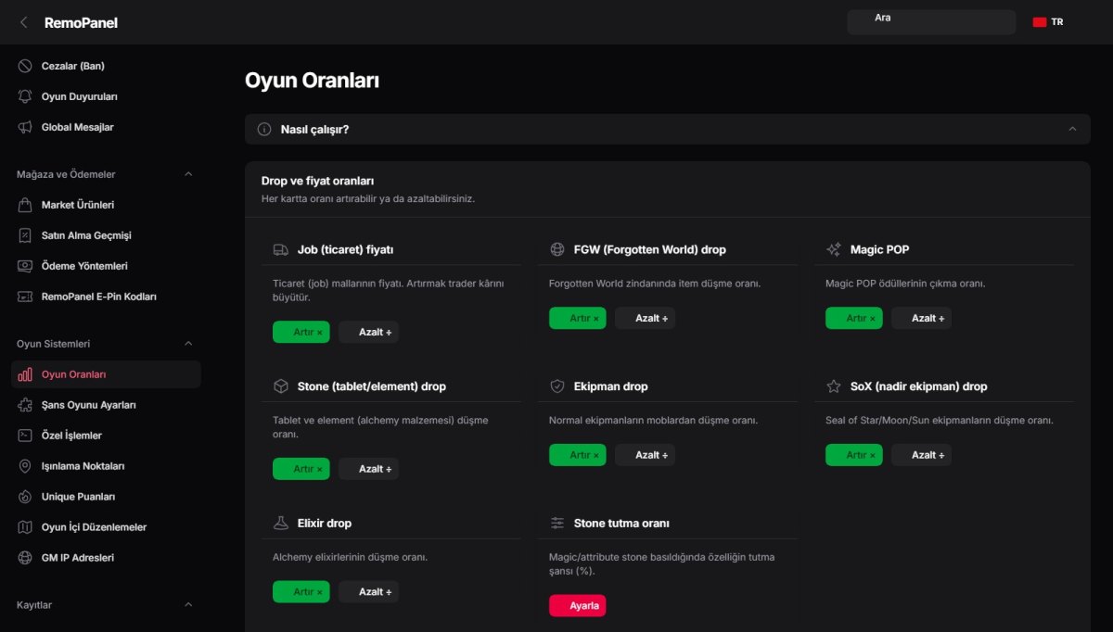Screen dimensions: 1113x632
Task: Click the Oyun Oranları bar chart icon
Action: [x=25, y=374]
